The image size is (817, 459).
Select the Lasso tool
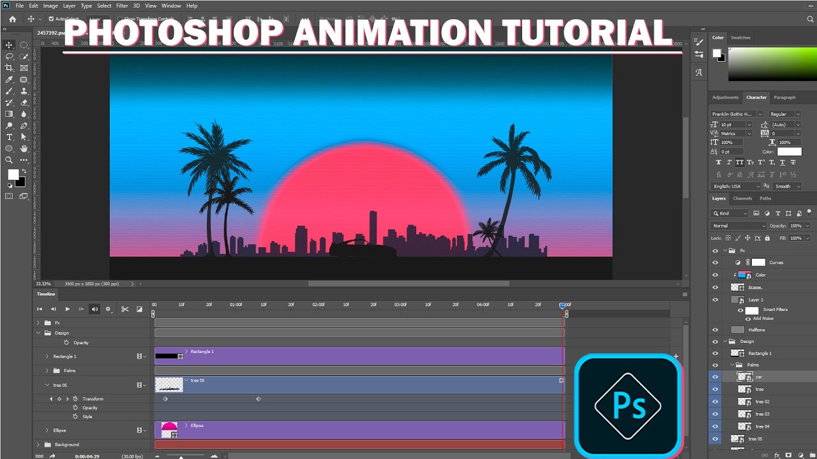[9, 57]
